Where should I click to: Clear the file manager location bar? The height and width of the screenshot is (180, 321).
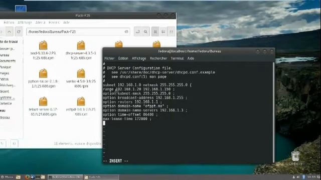[126, 31]
